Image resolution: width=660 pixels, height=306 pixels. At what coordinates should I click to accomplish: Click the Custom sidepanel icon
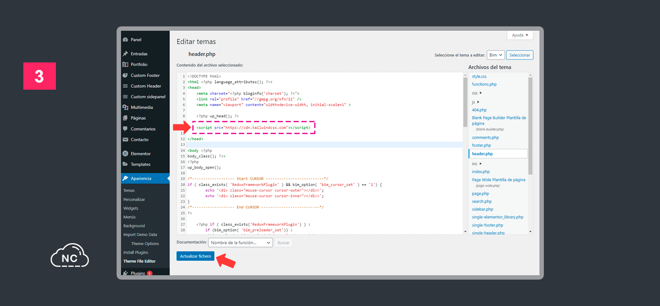(x=125, y=97)
